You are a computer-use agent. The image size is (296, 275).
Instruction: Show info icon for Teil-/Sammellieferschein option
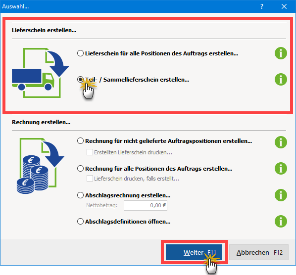click(281, 80)
